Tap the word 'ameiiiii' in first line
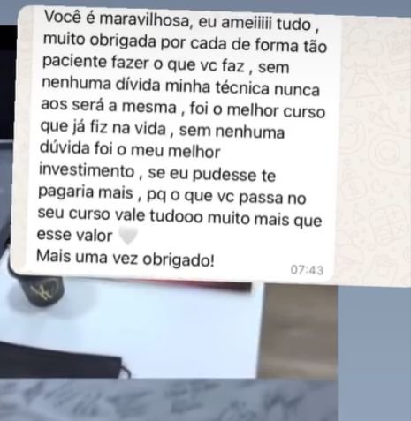The width and height of the screenshot is (411, 421). 247,23
